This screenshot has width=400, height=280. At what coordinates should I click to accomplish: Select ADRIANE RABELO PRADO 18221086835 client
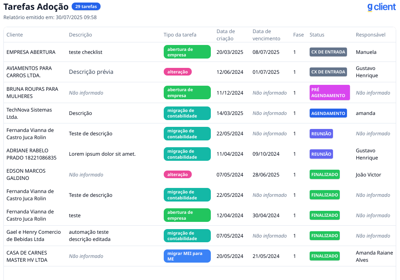point(31,154)
